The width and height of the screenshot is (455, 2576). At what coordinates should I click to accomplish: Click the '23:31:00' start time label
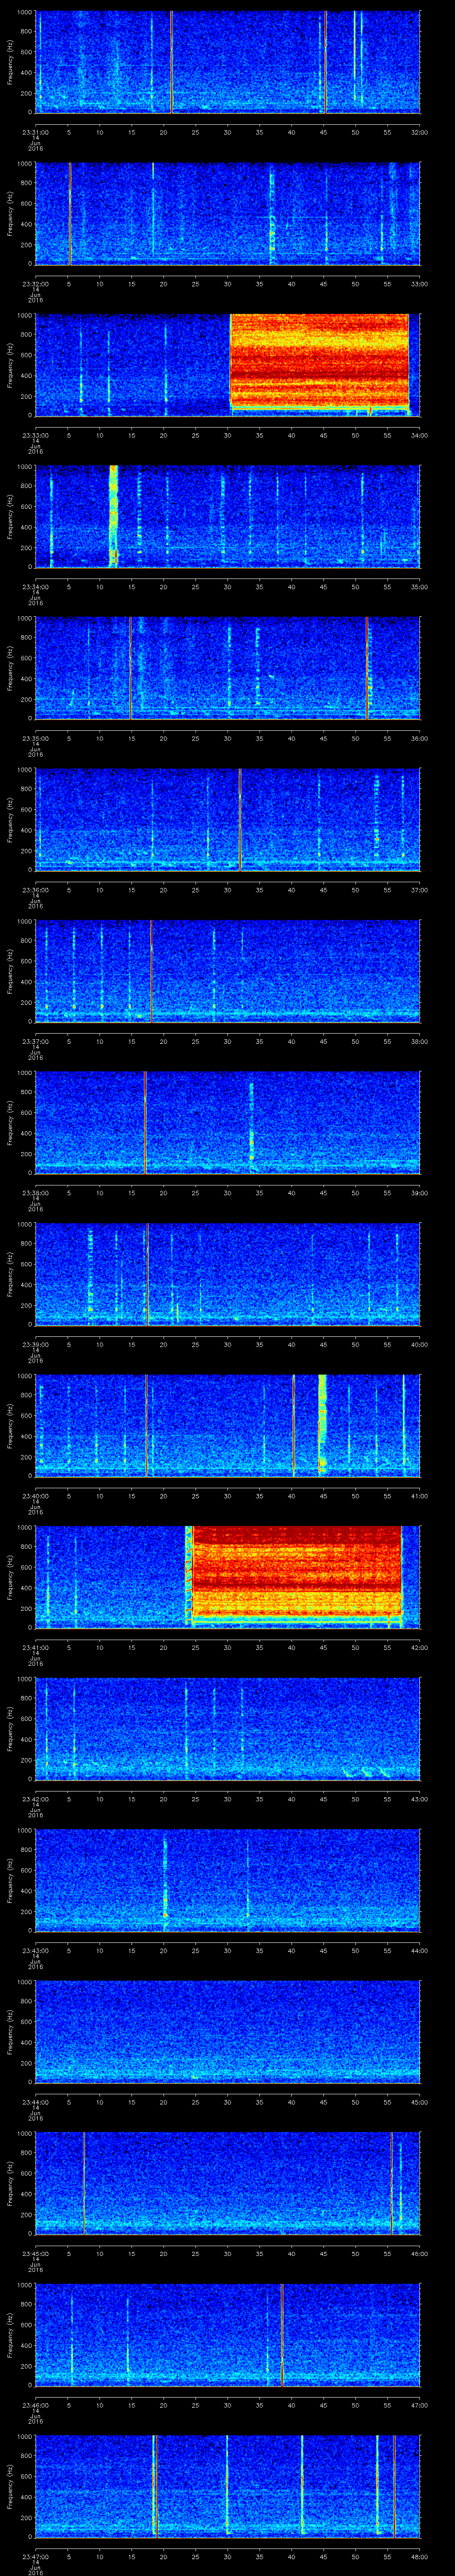pos(36,132)
